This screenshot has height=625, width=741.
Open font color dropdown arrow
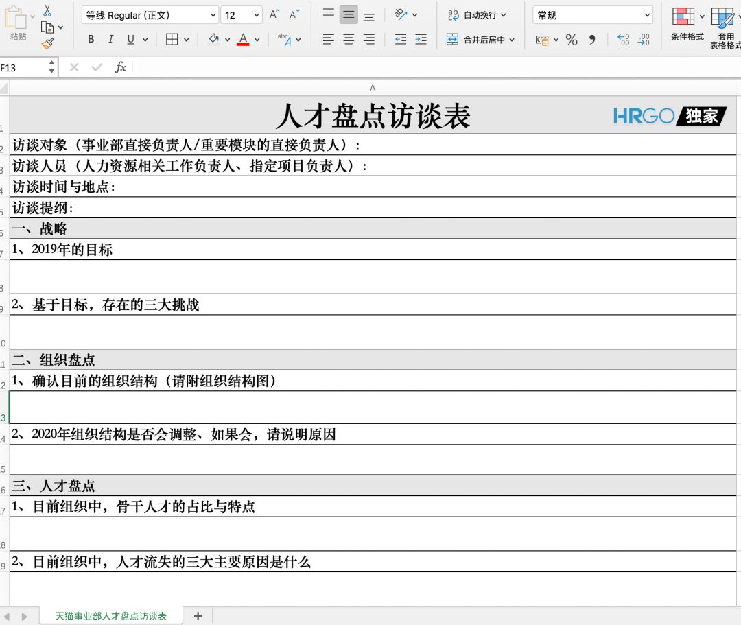257,40
